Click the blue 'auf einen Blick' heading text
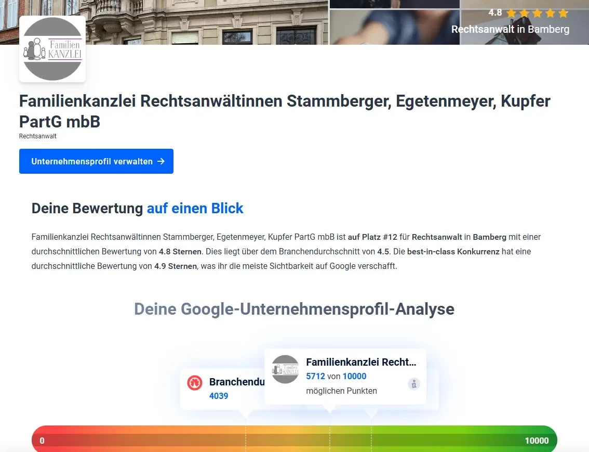The width and height of the screenshot is (589, 452). click(x=195, y=209)
